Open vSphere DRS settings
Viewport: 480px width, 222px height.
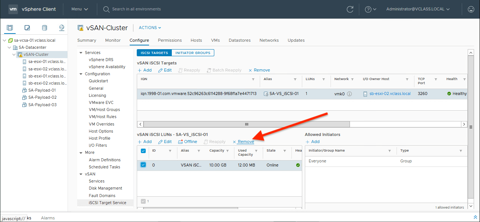(101, 60)
